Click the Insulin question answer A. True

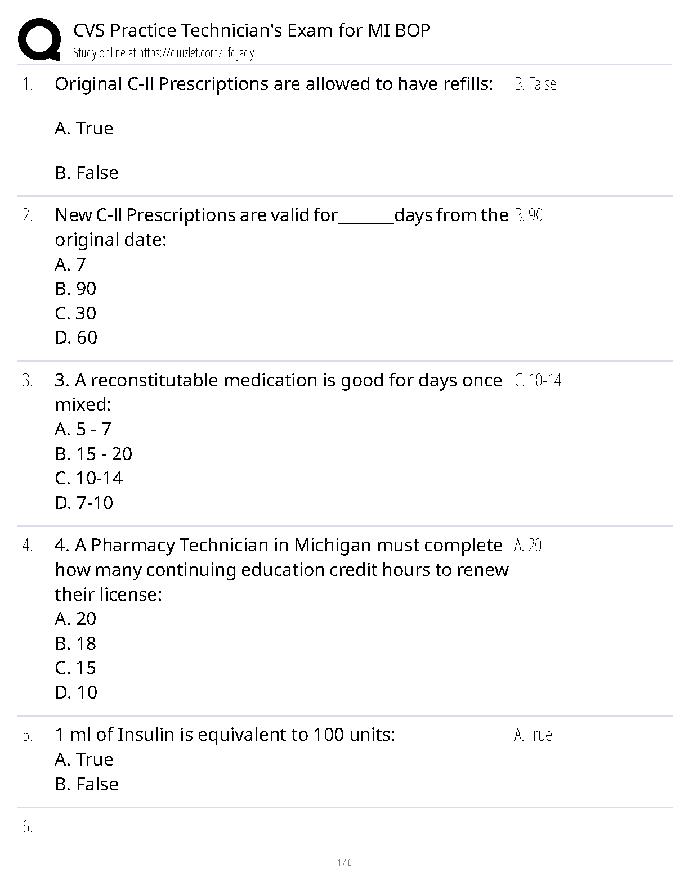click(533, 735)
